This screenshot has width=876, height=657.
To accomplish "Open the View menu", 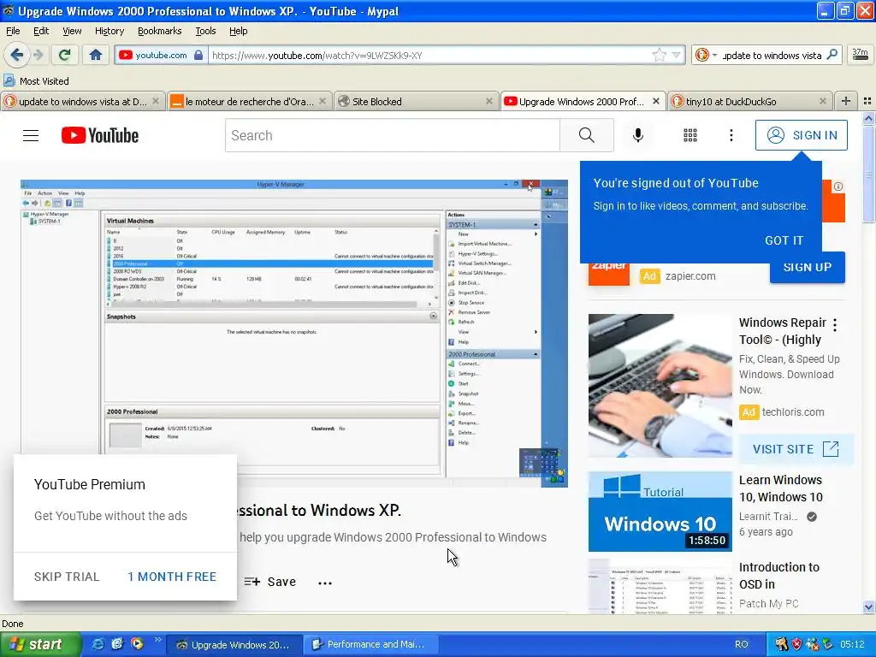I will [72, 31].
